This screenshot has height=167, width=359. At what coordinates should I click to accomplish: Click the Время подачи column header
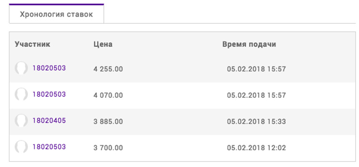(x=249, y=44)
